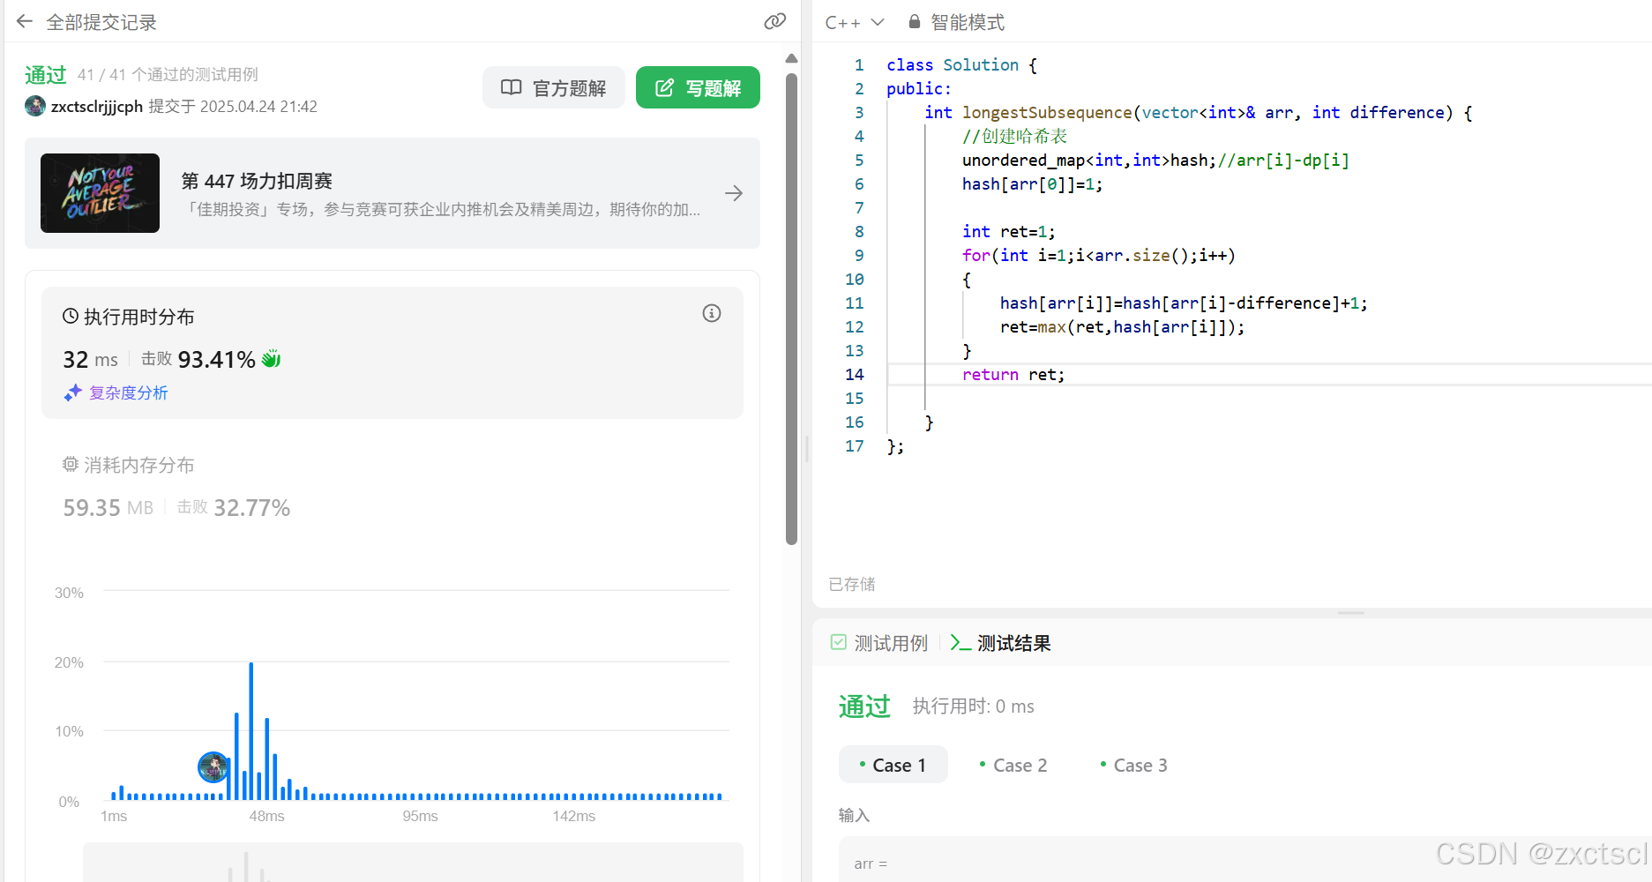Switch to the 测试用例 tab
Screen dimensions: 1652x882
click(x=879, y=643)
